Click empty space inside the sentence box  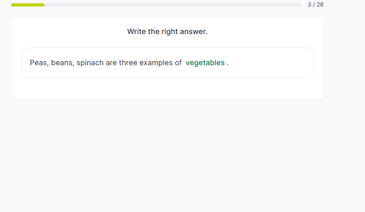click(x=272, y=63)
